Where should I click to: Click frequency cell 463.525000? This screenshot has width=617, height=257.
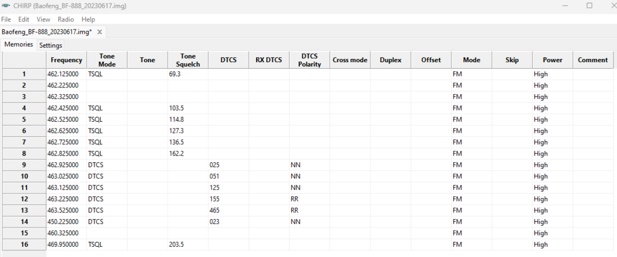(66, 211)
